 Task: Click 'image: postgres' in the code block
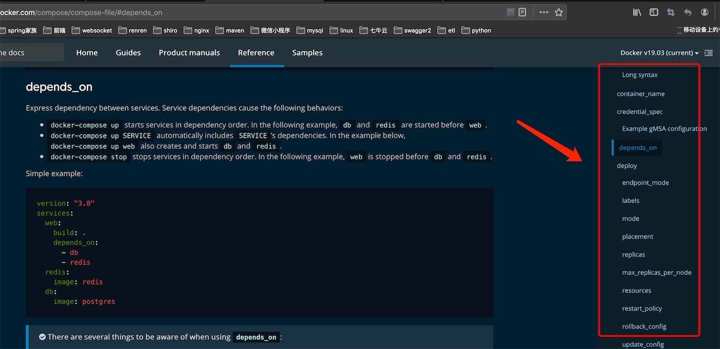[84, 302]
